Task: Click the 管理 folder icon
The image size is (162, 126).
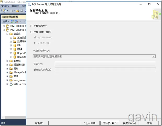Action: (x=11, y=76)
